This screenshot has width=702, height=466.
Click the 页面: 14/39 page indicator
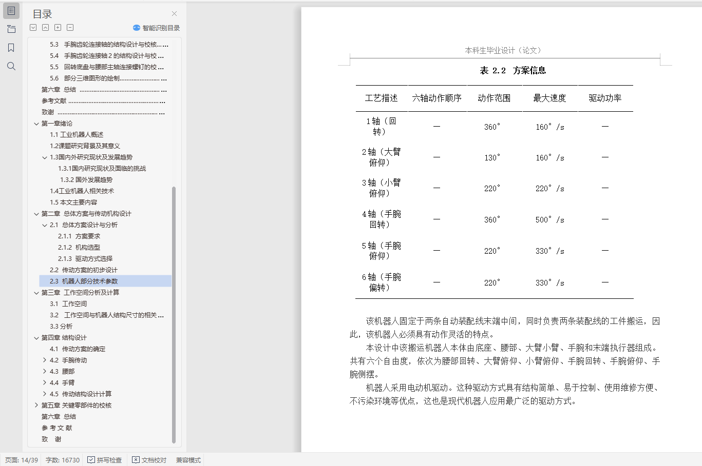22,460
